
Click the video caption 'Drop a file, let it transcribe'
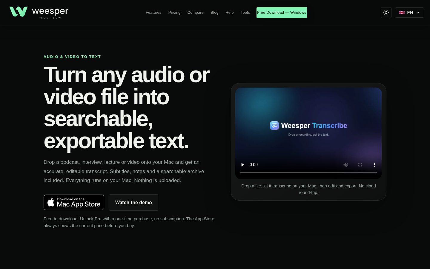pyautogui.click(x=308, y=189)
